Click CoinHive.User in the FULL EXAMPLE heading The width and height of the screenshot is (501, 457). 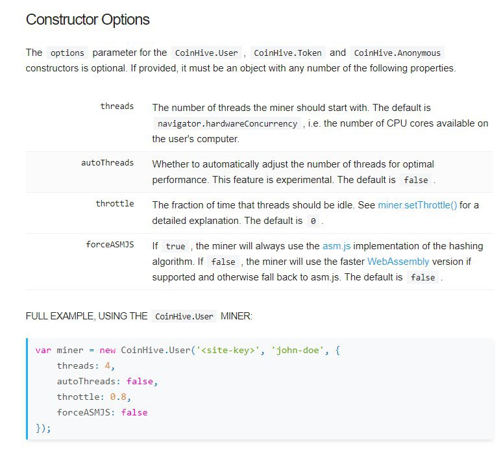[x=184, y=316]
